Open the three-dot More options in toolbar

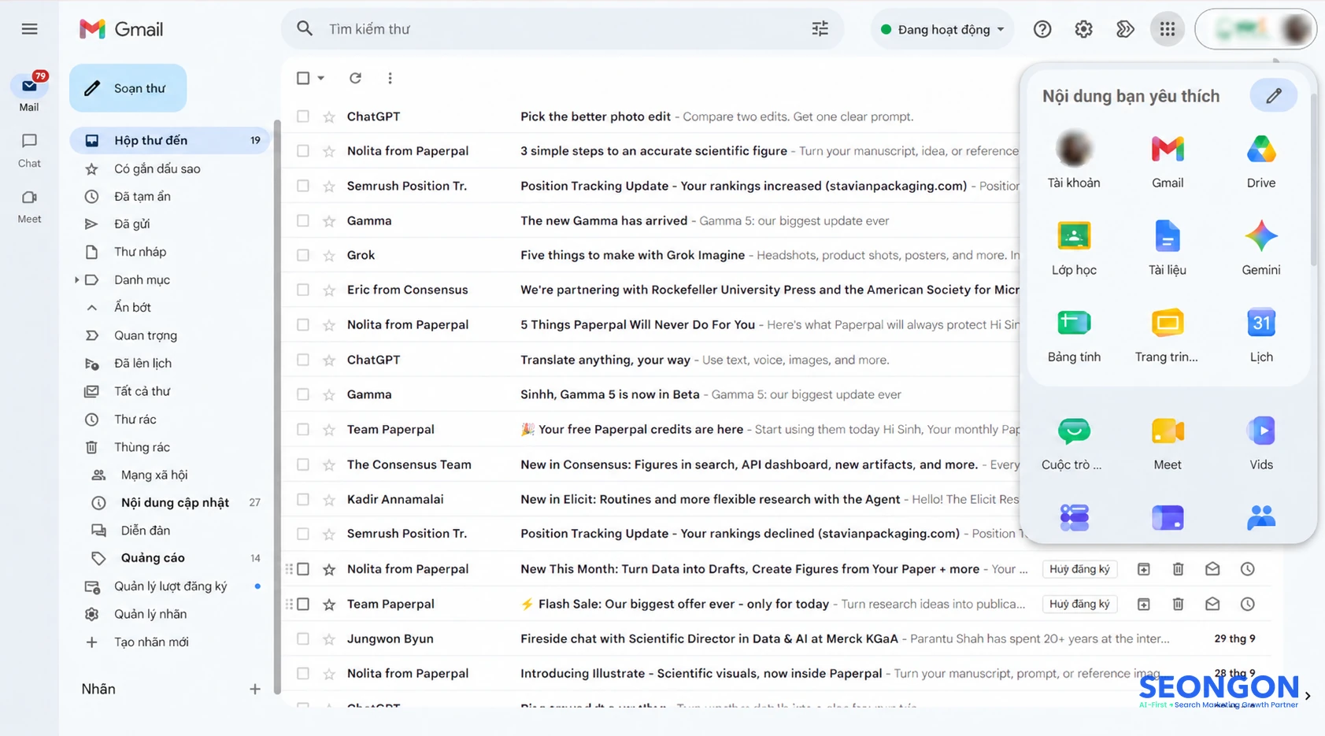tap(390, 78)
